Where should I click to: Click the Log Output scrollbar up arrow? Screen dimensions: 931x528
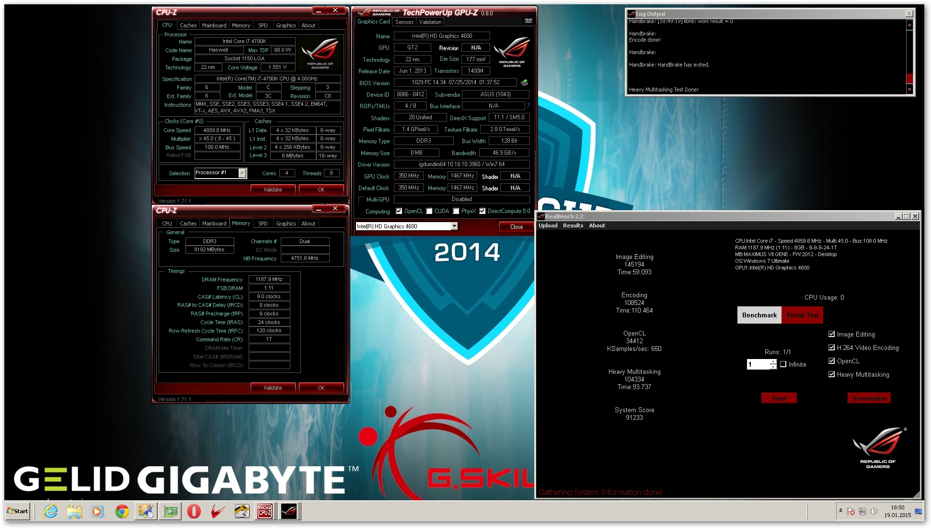coord(909,25)
